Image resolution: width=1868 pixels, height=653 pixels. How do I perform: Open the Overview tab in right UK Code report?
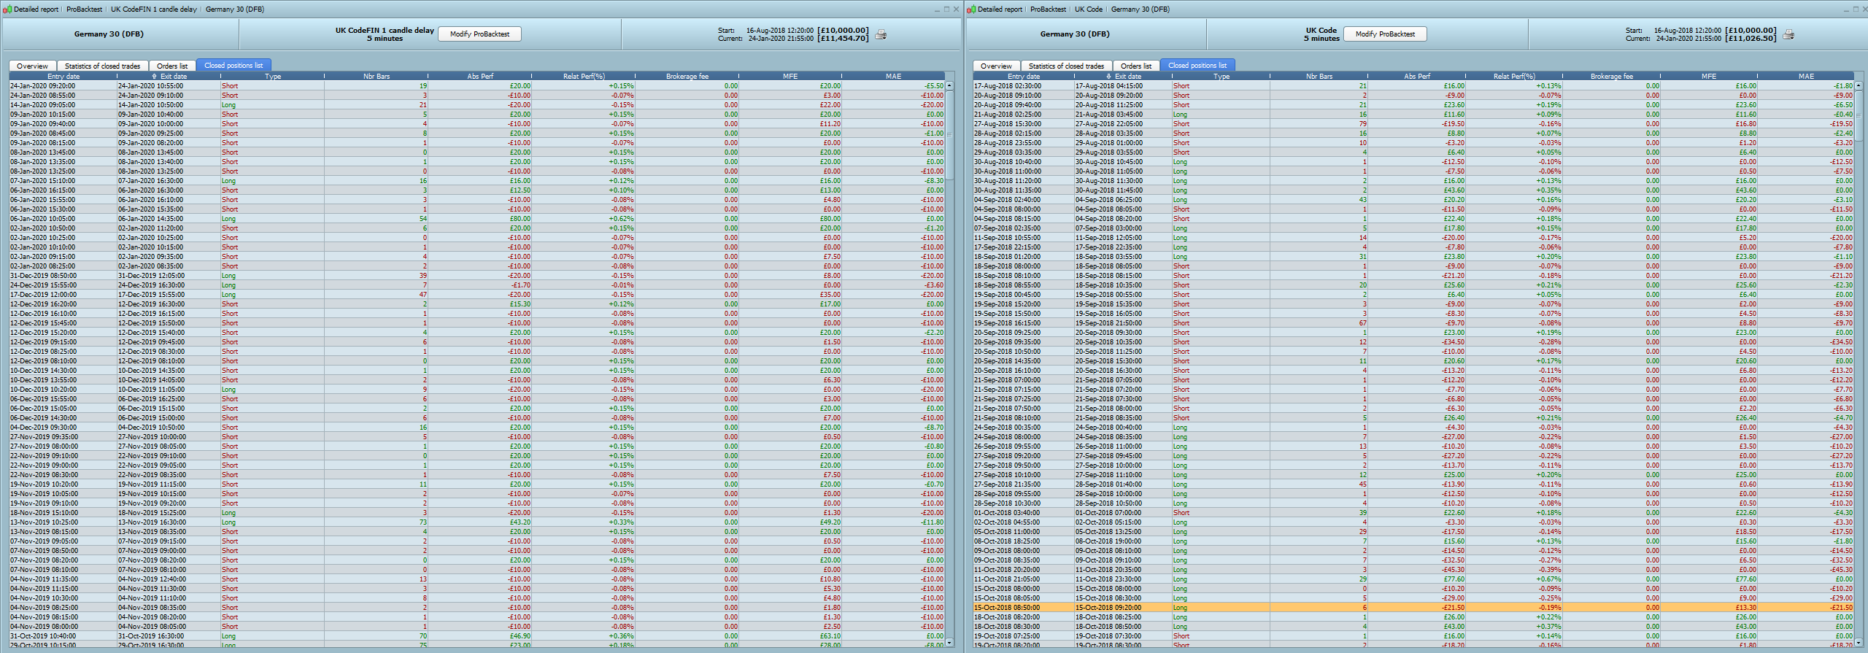[x=996, y=66]
